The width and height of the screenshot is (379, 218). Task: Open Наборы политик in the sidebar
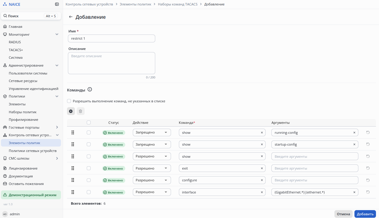click(22, 112)
